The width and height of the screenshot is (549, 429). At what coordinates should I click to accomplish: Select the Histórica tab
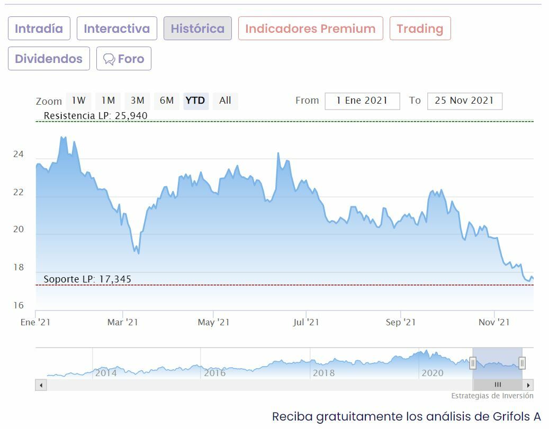197,29
